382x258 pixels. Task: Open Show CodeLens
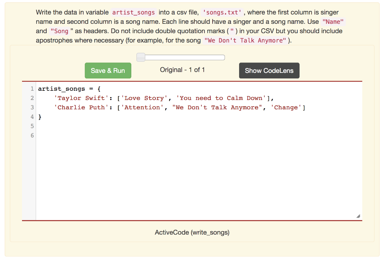pyautogui.click(x=269, y=71)
